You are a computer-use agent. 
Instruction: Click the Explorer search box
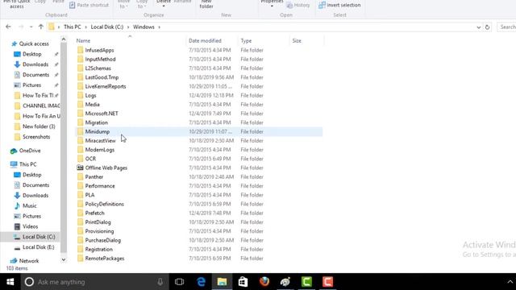point(506,27)
